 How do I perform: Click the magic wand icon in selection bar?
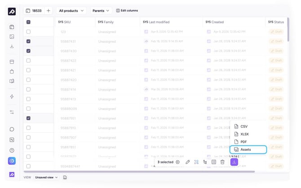[x=196, y=162]
